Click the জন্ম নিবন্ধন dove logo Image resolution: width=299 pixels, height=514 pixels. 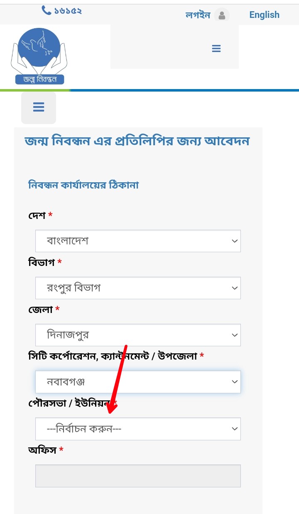pos(39,56)
